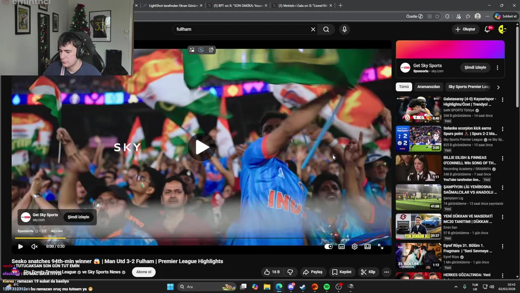This screenshot has width=520, height=293.
Task: Toggle the autoplay switch in the player
Action: [x=329, y=246]
